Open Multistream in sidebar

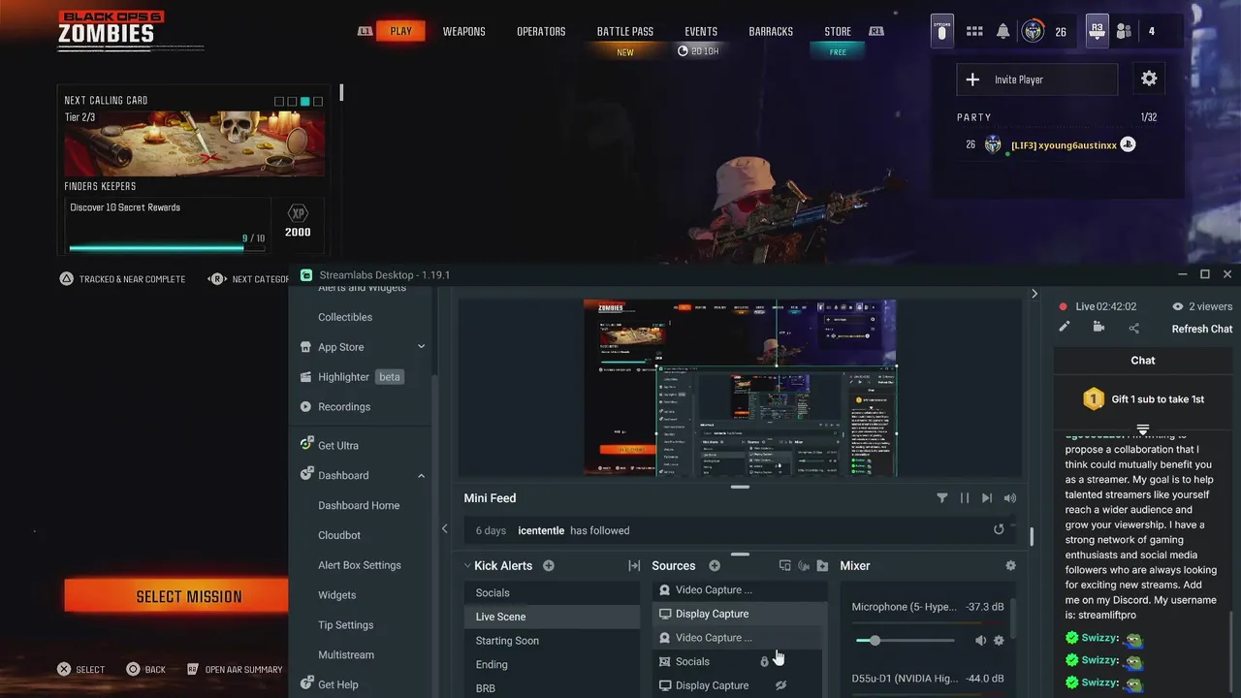tap(346, 655)
